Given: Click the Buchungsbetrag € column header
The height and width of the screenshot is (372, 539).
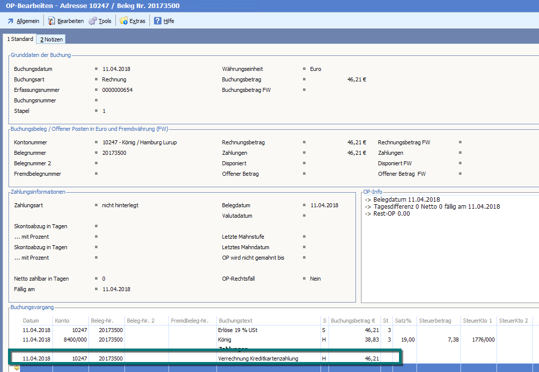Looking at the screenshot, I should (x=354, y=321).
